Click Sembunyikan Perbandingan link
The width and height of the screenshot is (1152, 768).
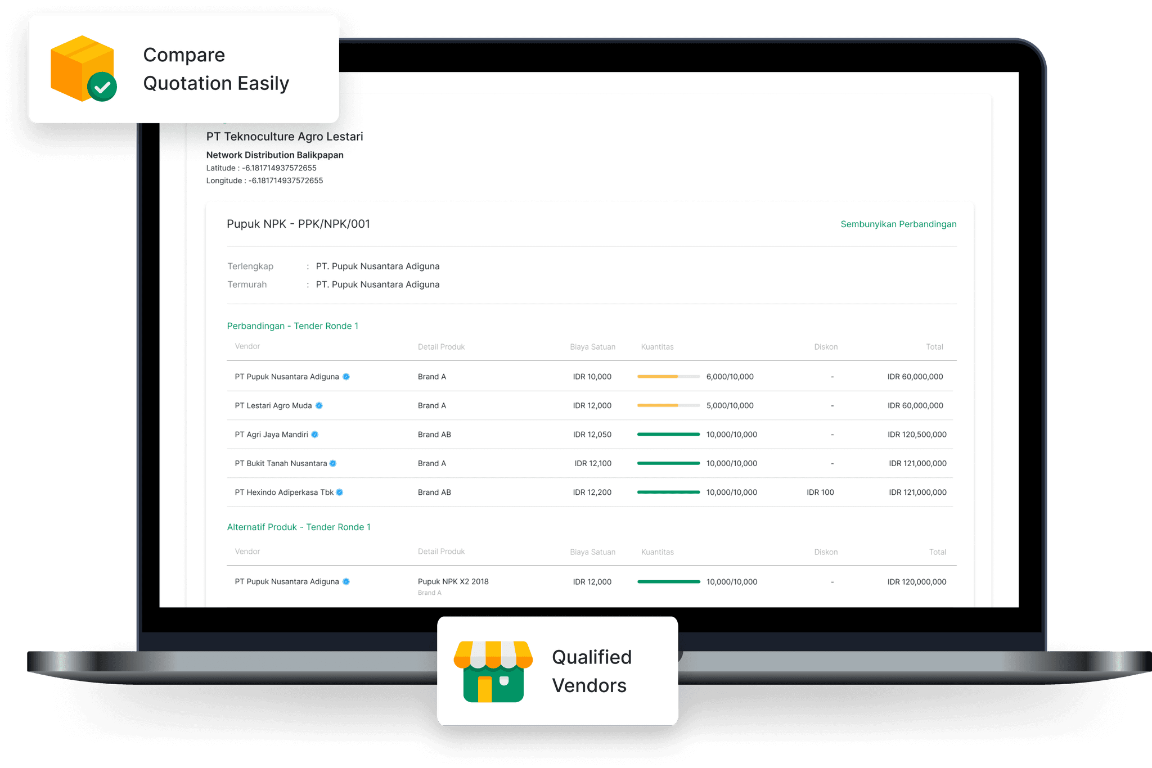(x=898, y=224)
